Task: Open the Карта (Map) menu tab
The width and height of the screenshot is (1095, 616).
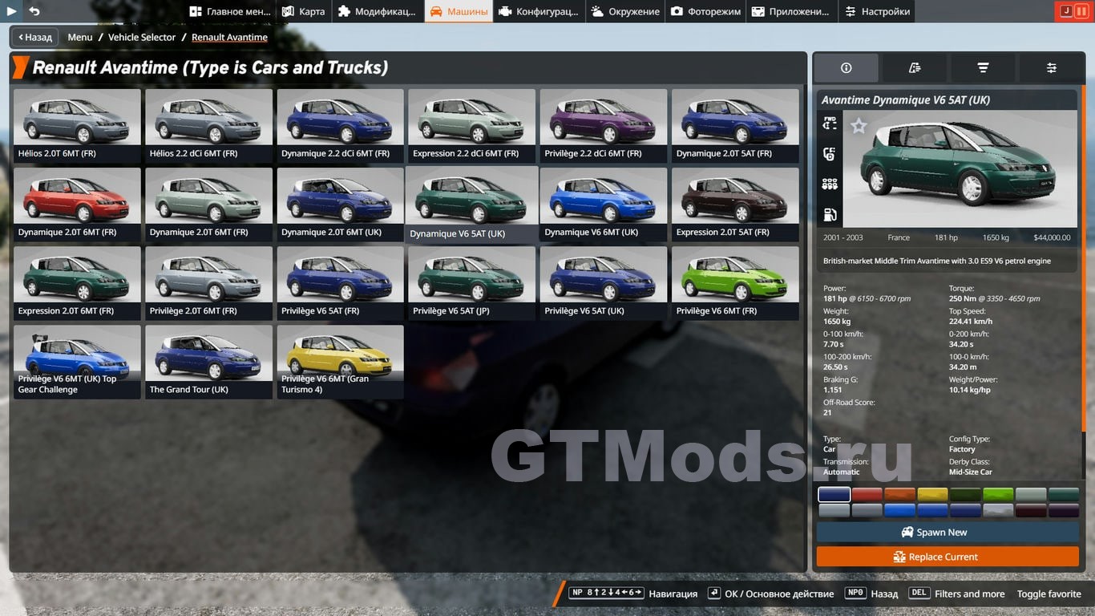Action: pos(304,11)
